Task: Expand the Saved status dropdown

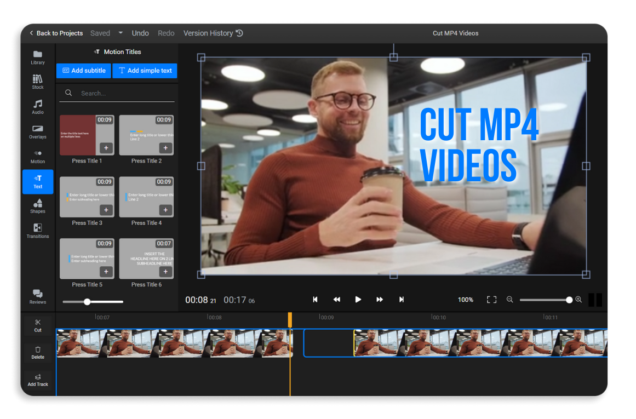Action: pos(120,33)
